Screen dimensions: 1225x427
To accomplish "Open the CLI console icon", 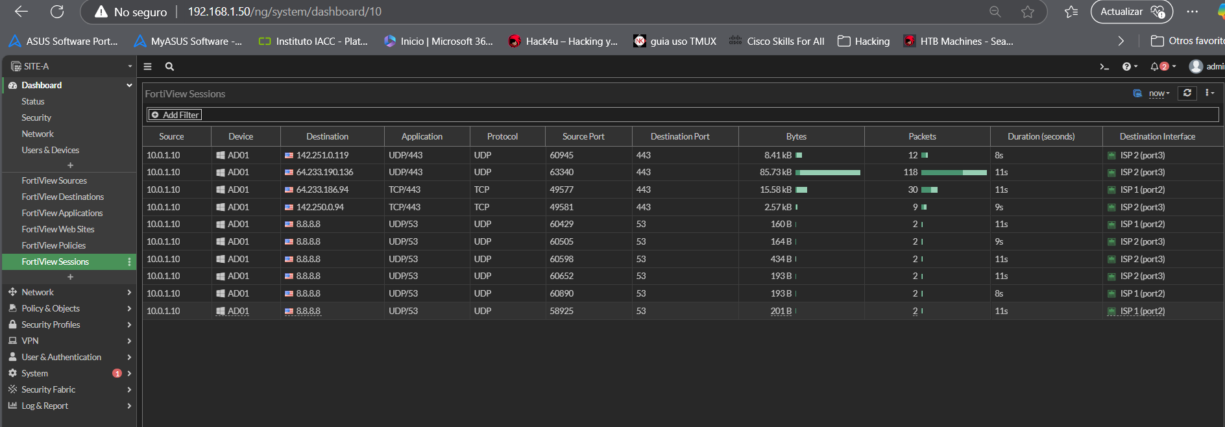I will (x=1104, y=67).
